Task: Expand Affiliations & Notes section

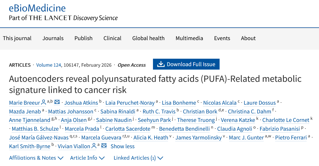Action: click(x=36, y=158)
